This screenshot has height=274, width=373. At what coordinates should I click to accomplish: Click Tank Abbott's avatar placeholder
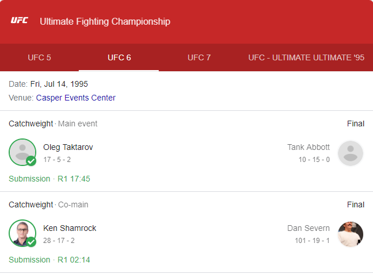point(350,153)
